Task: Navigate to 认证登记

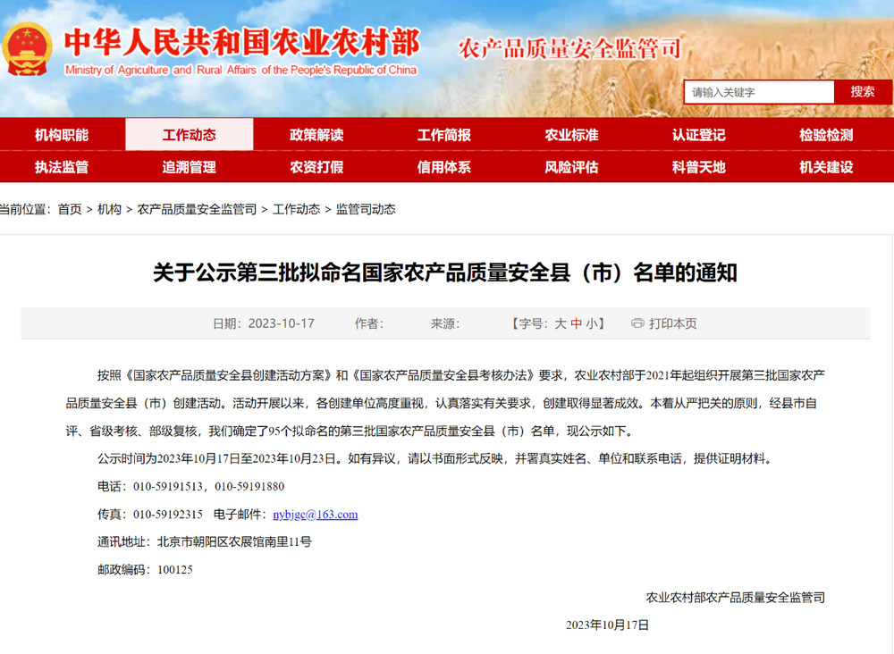Action: (x=699, y=135)
